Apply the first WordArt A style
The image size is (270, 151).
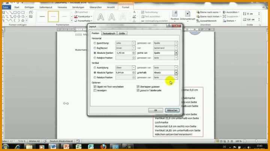coord(100,17)
